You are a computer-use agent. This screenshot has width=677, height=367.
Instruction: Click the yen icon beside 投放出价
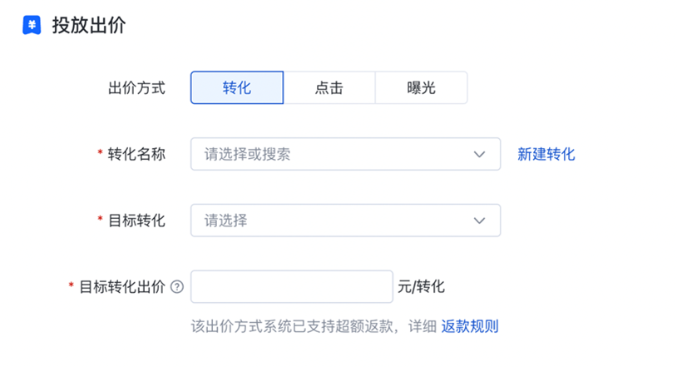point(31,26)
